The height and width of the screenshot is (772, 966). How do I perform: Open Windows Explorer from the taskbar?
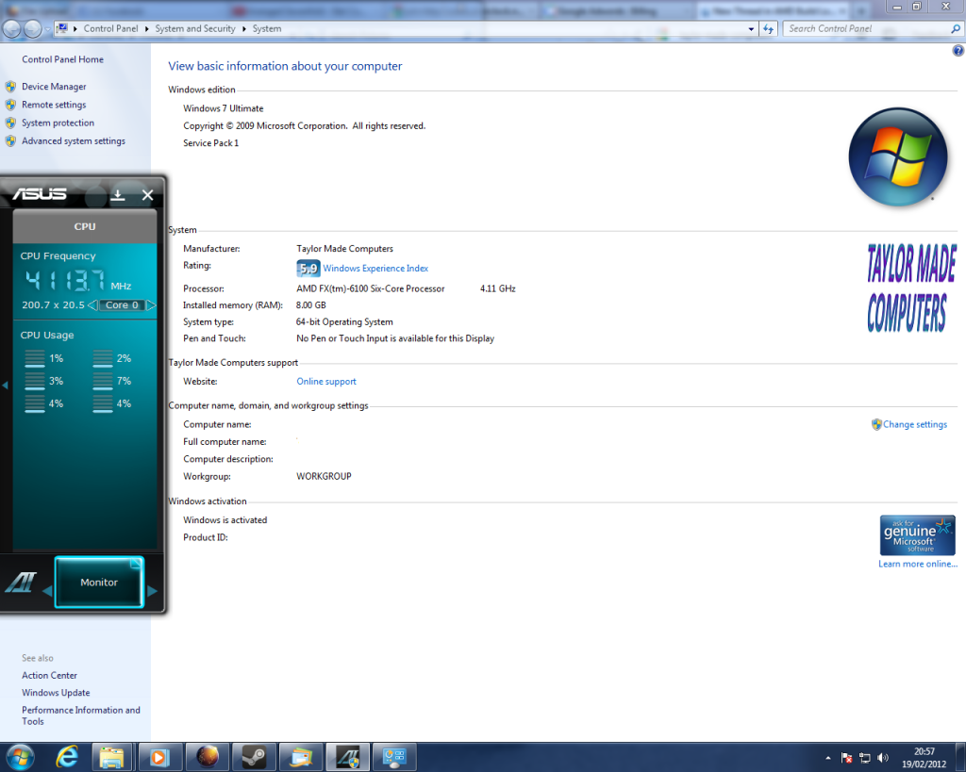pyautogui.click(x=111, y=757)
